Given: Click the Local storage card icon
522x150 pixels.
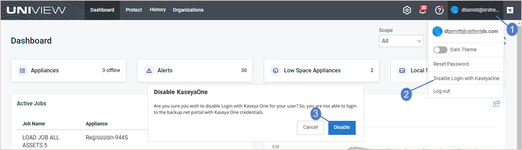Looking at the screenshot, I should (402, 71).
